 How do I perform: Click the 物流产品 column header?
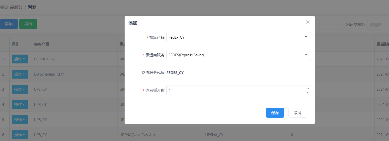42,44
